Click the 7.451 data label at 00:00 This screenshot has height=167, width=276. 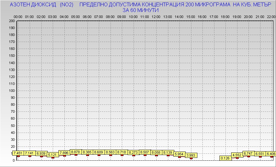click(x=18, y=153)
